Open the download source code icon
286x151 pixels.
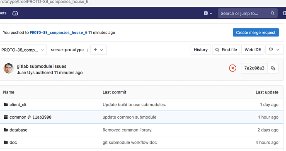click(x=271, y=50)
